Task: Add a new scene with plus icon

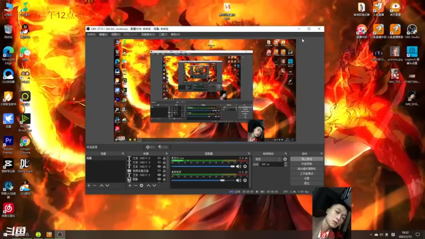Action: [89, 185]
